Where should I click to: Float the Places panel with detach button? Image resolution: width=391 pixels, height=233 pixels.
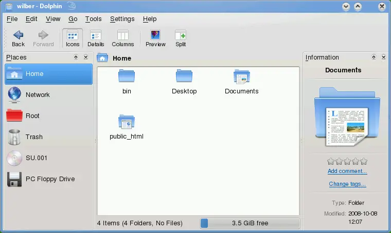click(76, 57)
